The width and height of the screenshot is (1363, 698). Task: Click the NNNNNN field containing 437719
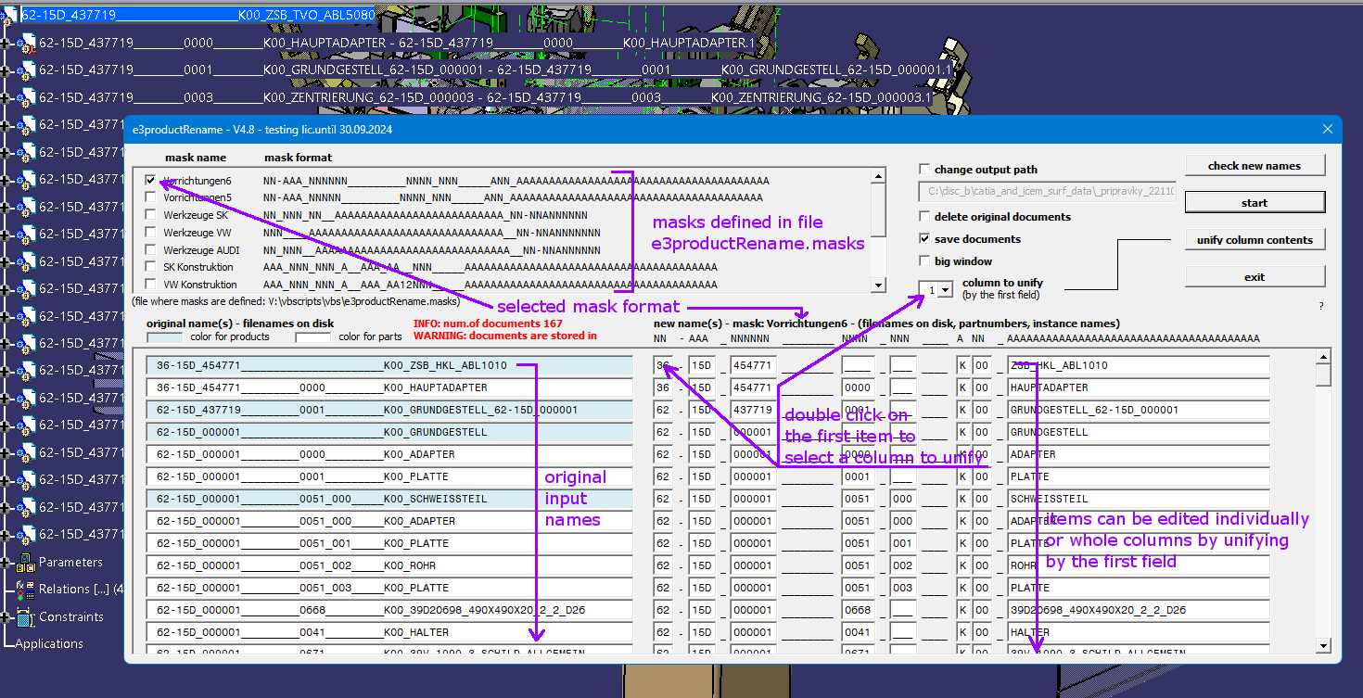pyautogui.click(x=751, y=410)
